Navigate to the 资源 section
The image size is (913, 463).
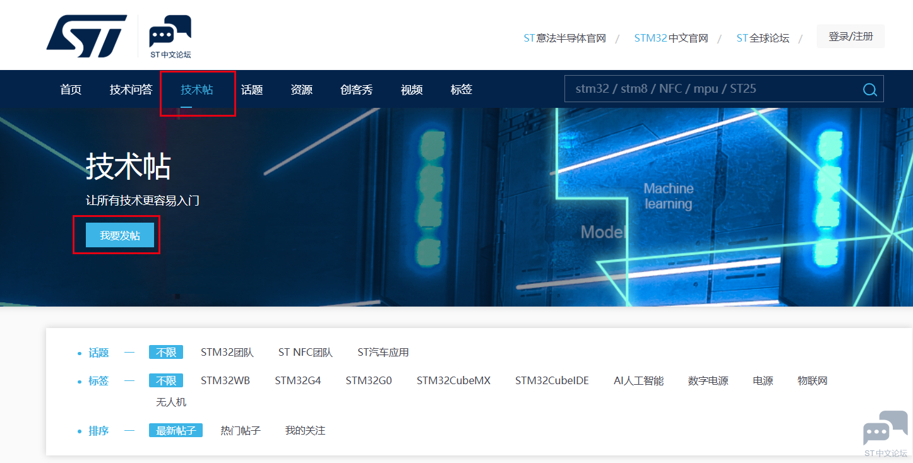[302, 90]
